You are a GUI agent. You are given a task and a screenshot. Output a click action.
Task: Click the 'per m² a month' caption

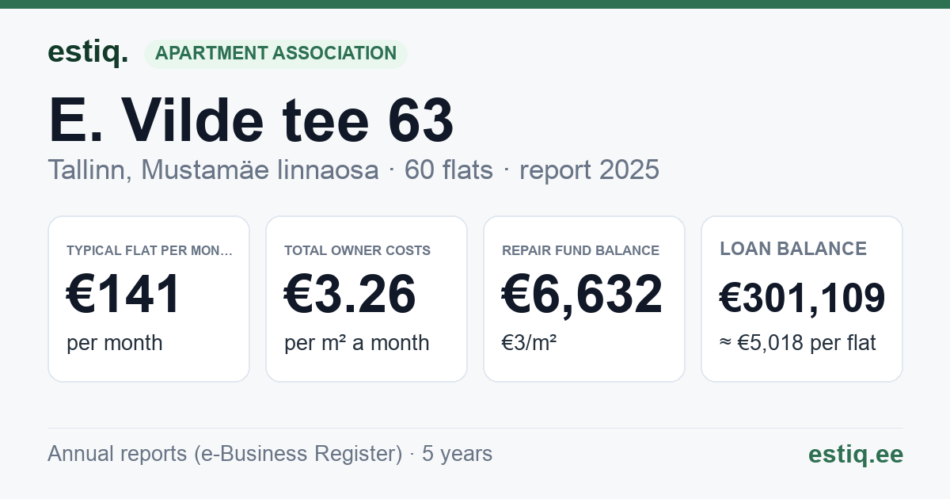click(x=356, y=343)
